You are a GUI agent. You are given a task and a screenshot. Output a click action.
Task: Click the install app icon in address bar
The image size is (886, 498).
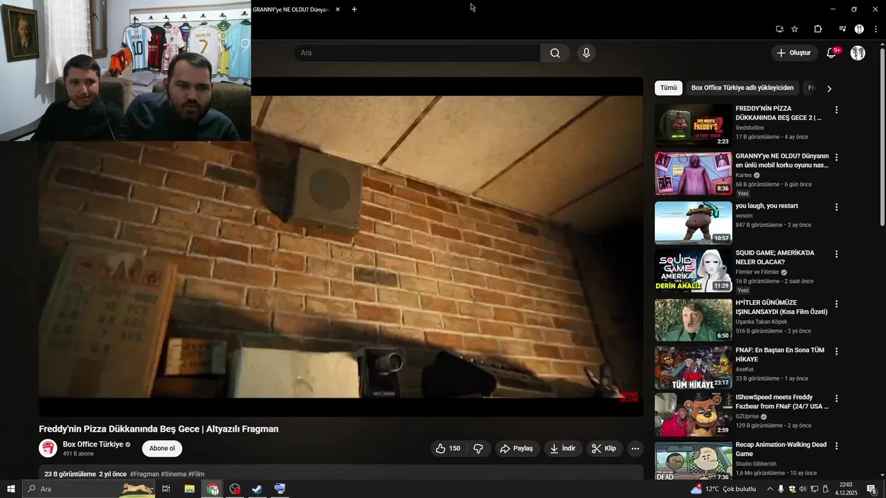779,29
